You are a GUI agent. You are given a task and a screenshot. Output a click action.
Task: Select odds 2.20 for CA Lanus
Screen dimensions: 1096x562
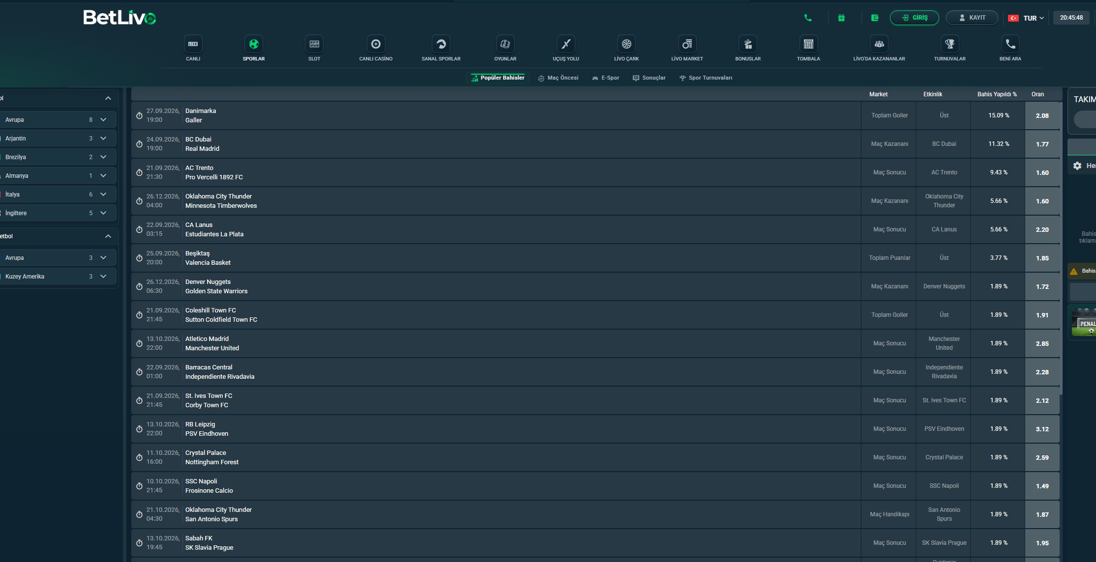coord(1042,229)
